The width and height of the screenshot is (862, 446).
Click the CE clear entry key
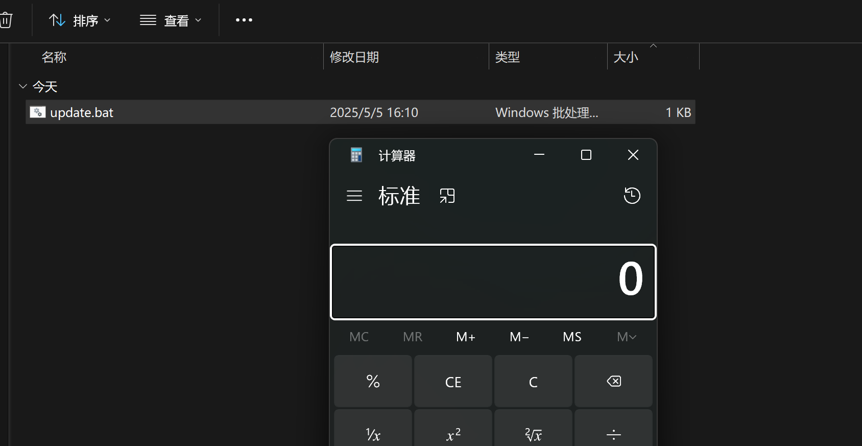(x=453, y=381)
